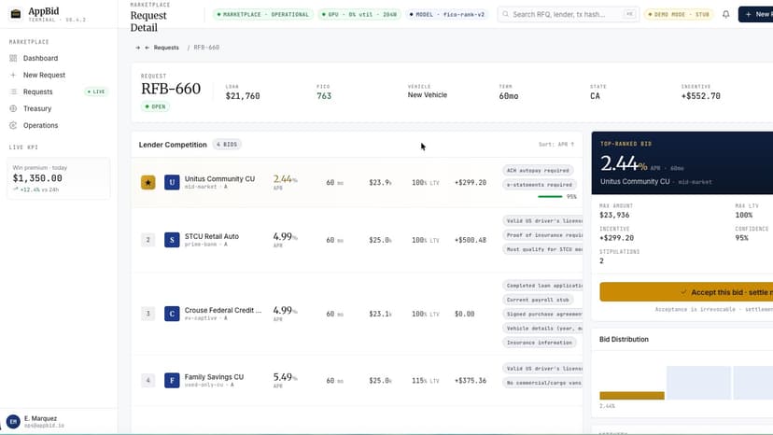Click the e-statements required tag
The image size is (773, 435).
pos(540,185)
